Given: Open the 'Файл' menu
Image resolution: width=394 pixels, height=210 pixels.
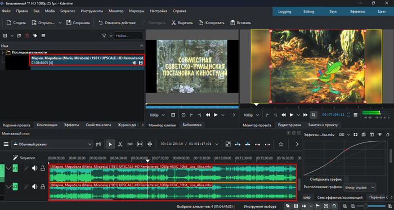Looking at the screenshot, I should tap(6, 11).
